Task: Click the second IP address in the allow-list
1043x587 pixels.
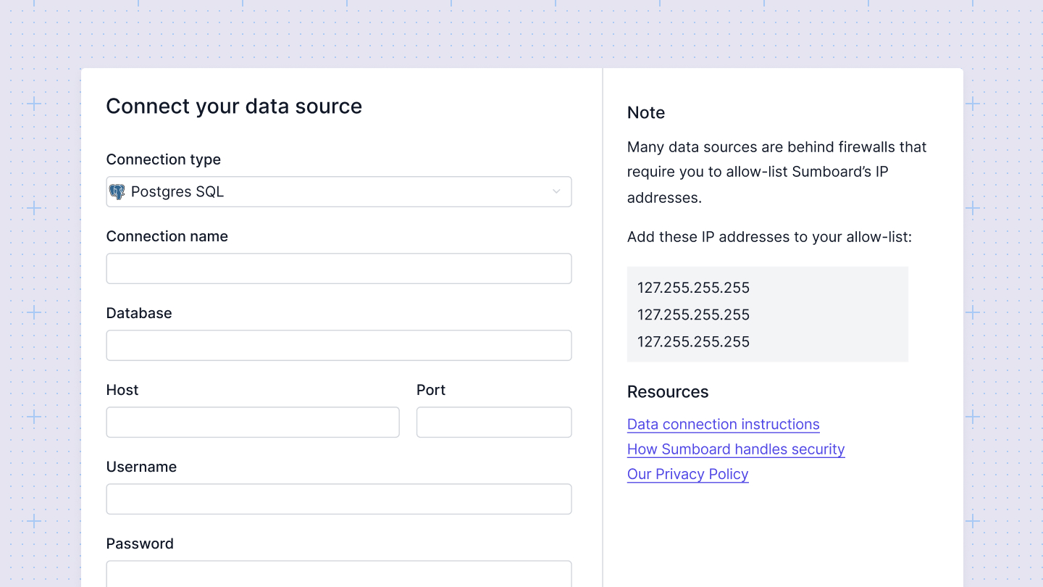Action: click(x=693, y=315)
